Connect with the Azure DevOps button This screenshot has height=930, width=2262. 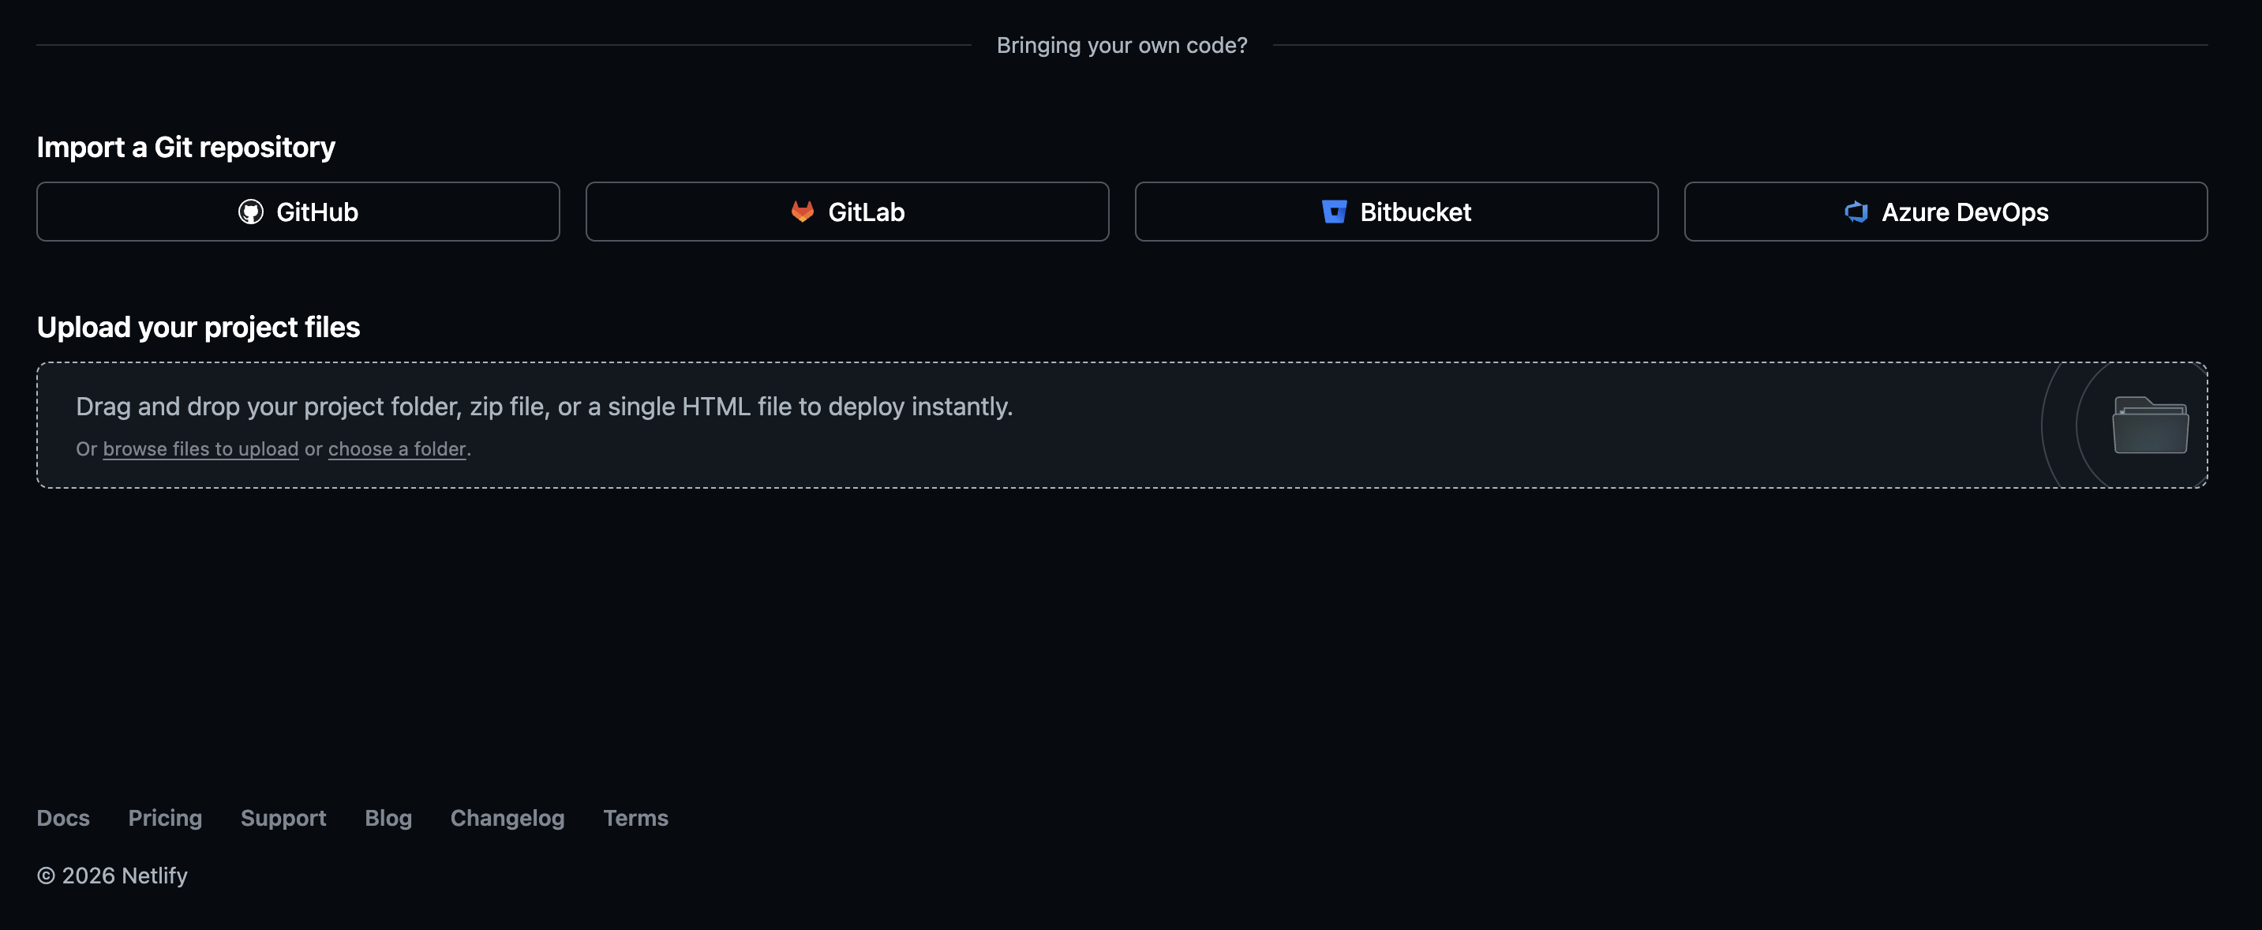point(1945,212)
